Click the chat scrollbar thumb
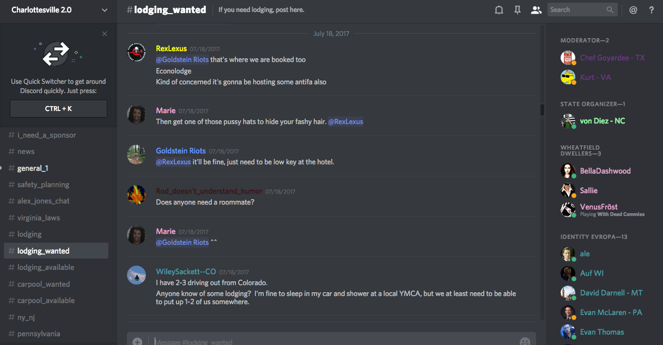The height and width of the screenshot is (345, 663). click(542, 110)
